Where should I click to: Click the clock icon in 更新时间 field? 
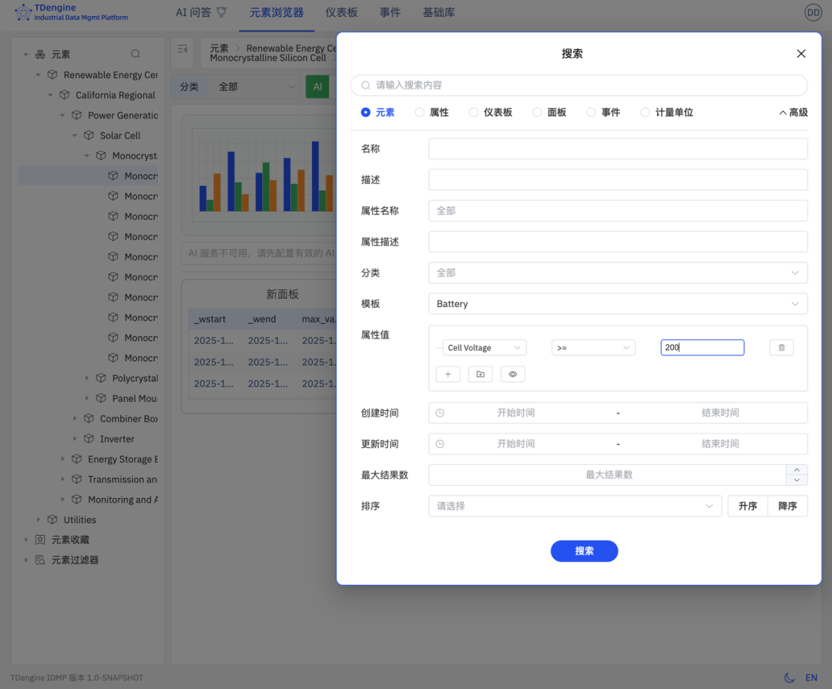pos(440,444)
